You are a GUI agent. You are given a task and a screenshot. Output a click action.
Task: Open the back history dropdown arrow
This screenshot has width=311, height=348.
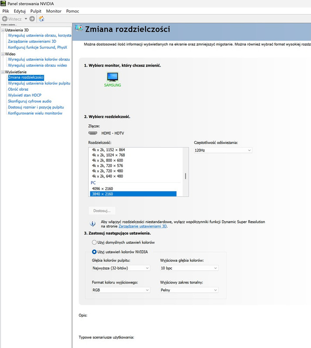coord(26,19)
